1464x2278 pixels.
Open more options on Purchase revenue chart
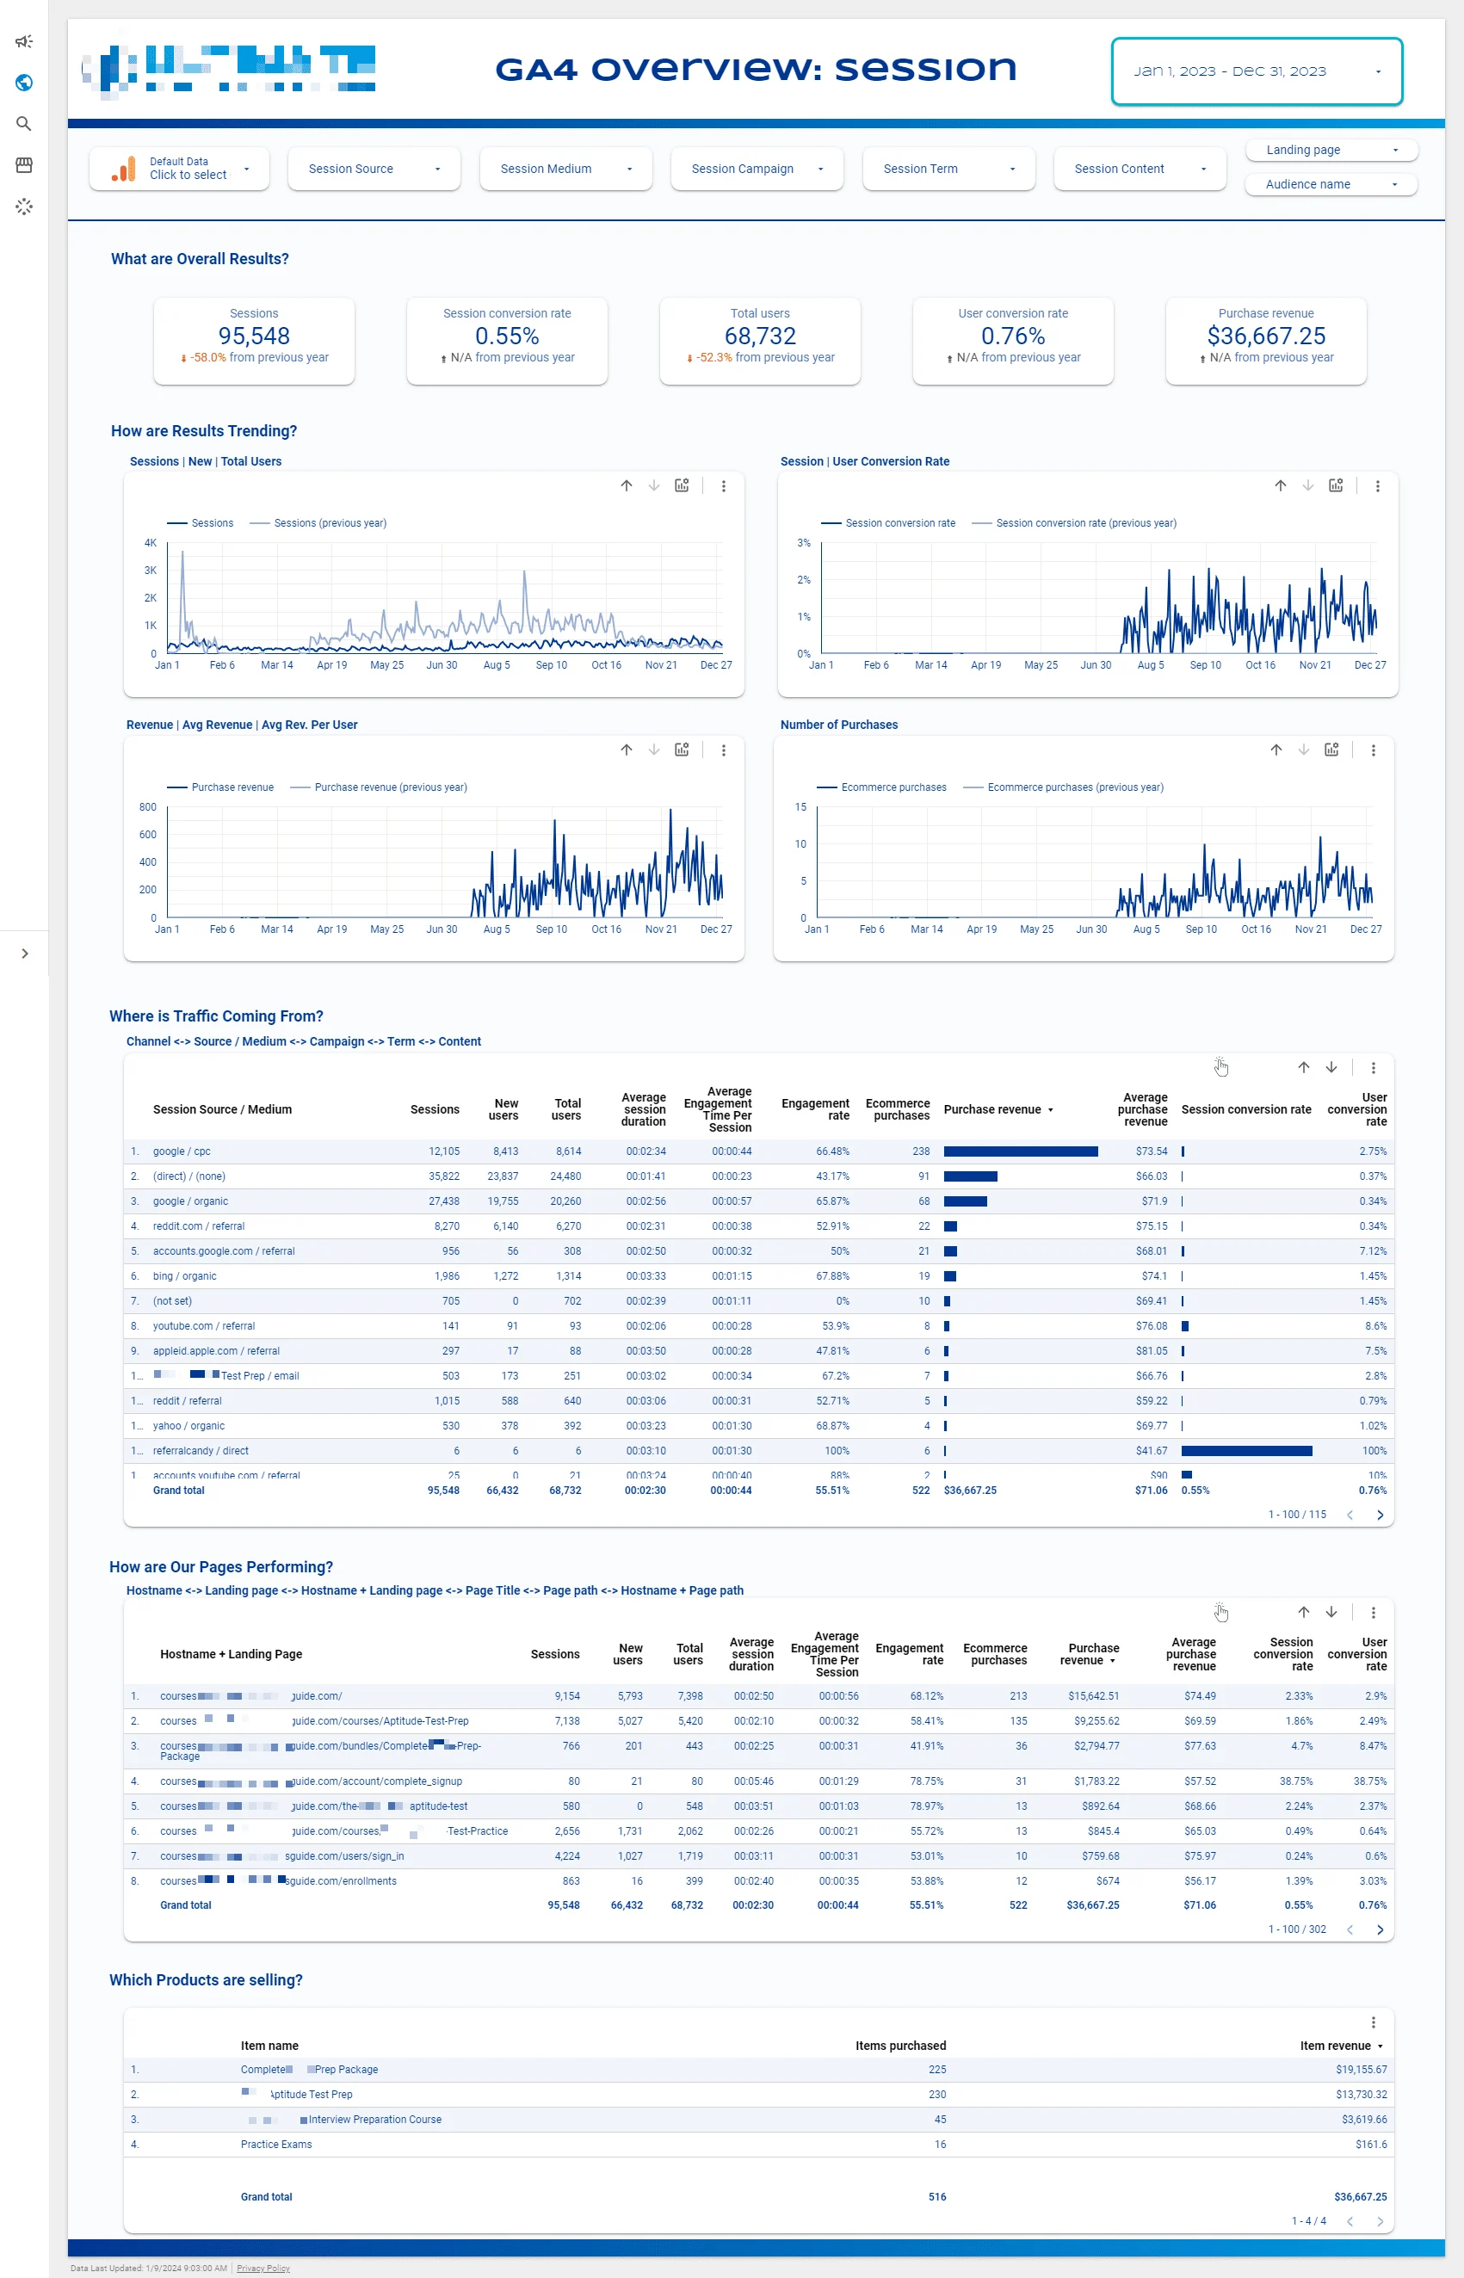click(x=724, y=750)
